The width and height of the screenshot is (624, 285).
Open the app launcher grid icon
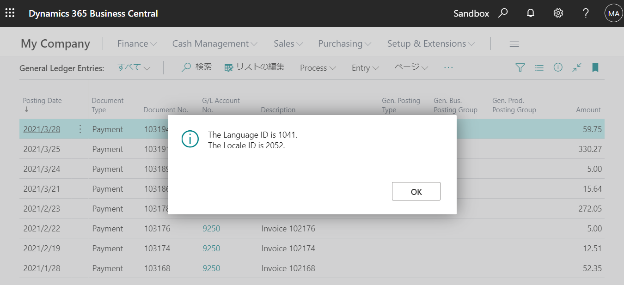(x=10, y=13)
